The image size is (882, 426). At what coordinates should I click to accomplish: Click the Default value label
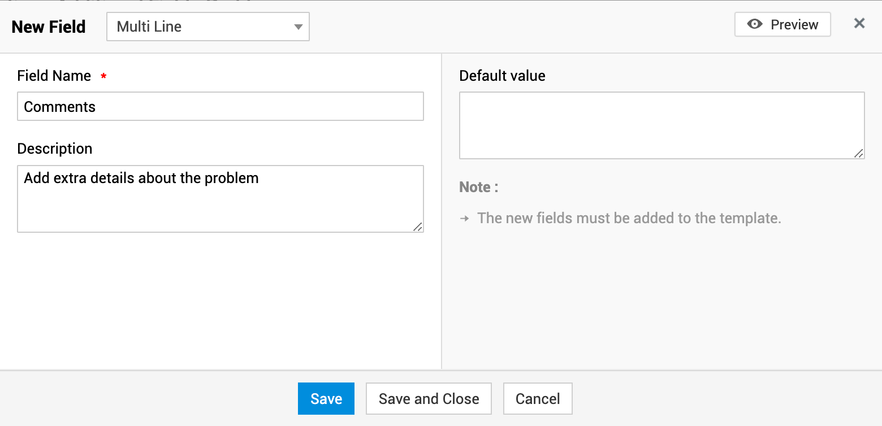click(502, 76)
